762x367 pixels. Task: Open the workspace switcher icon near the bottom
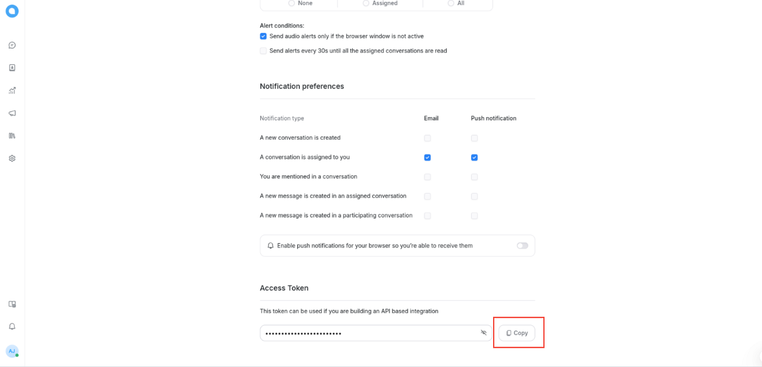pyautogui.click(x=12, y=304)
